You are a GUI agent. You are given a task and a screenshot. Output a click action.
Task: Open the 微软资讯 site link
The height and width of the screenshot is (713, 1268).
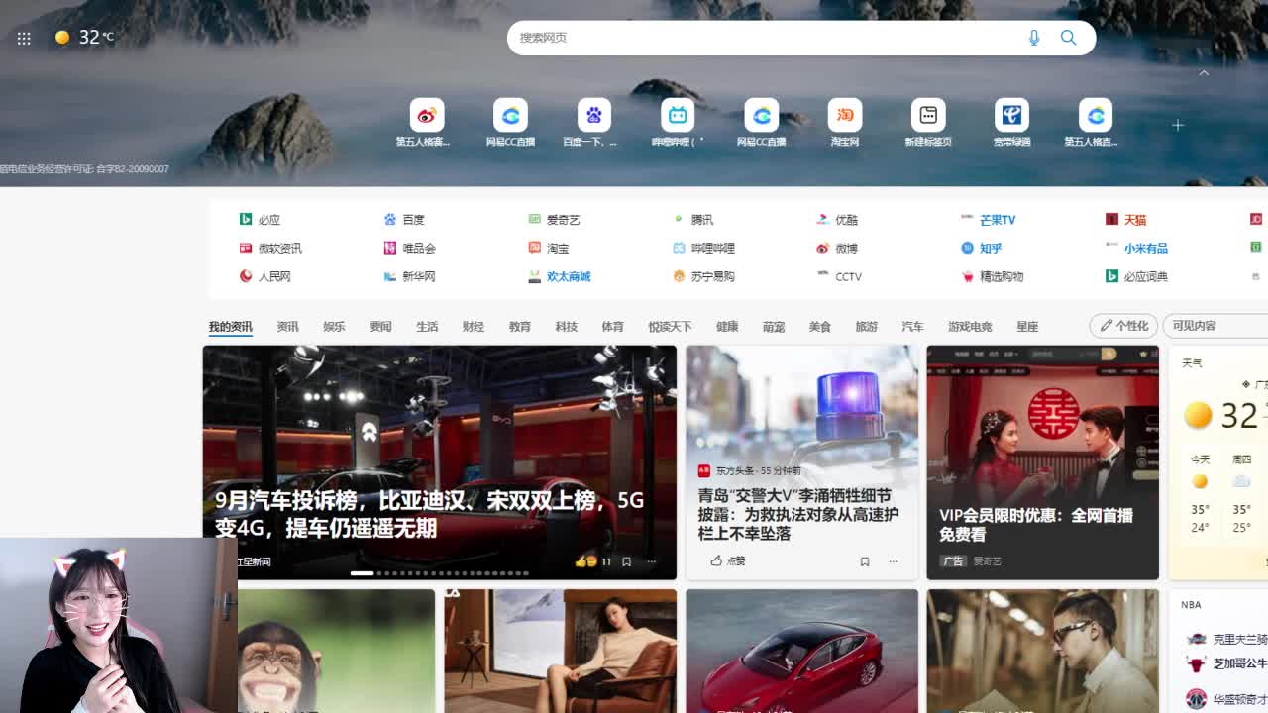click(270, 248)
